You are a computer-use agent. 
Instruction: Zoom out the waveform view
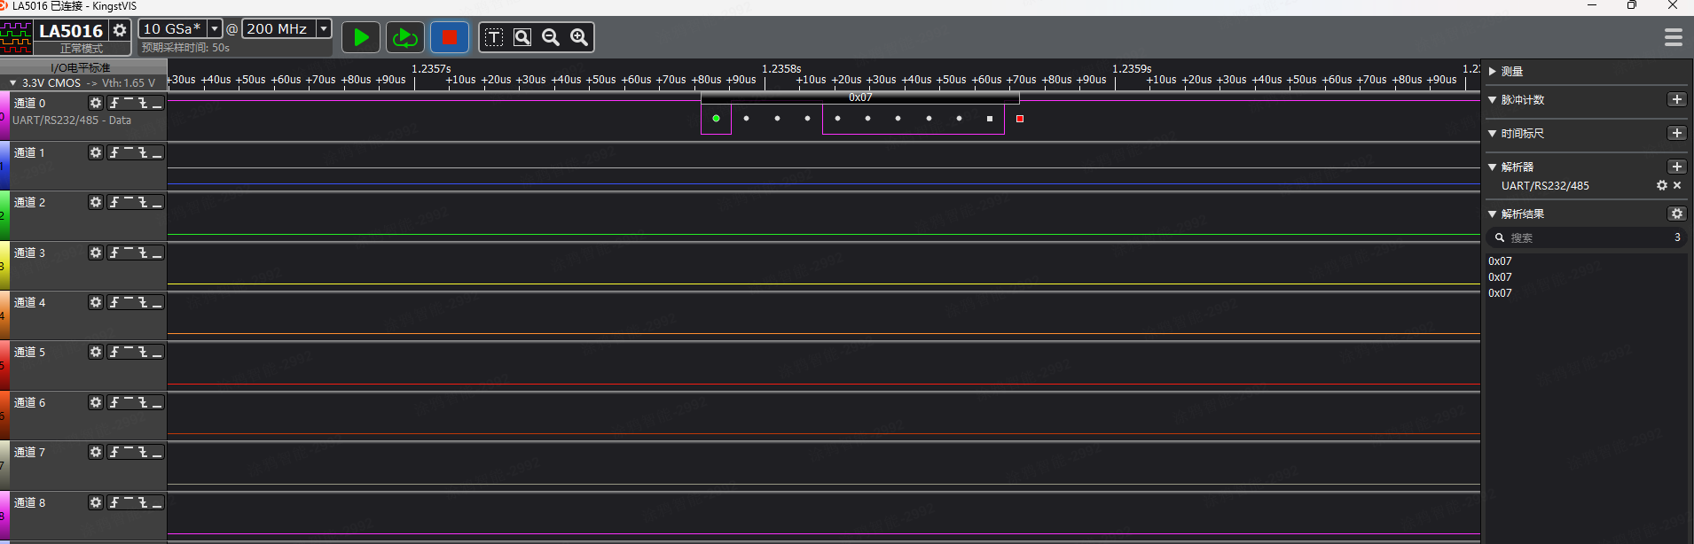coord(551,37)
